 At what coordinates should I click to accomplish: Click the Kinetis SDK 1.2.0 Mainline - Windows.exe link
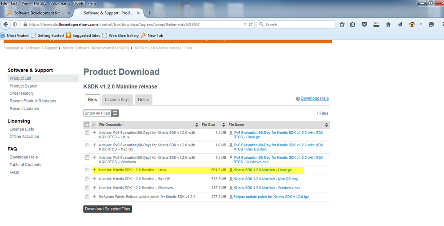tap(267, 188)
